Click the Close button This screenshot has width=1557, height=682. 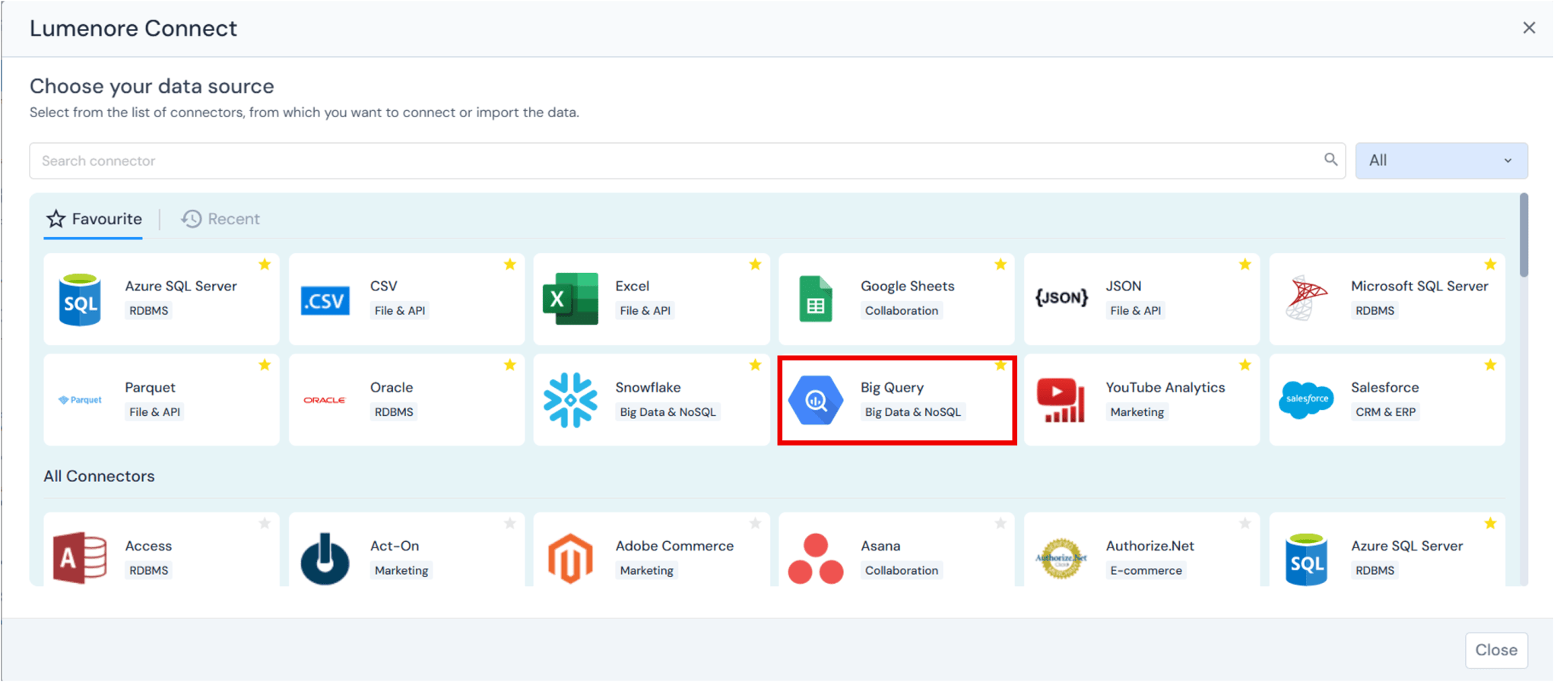point(1496,650)
